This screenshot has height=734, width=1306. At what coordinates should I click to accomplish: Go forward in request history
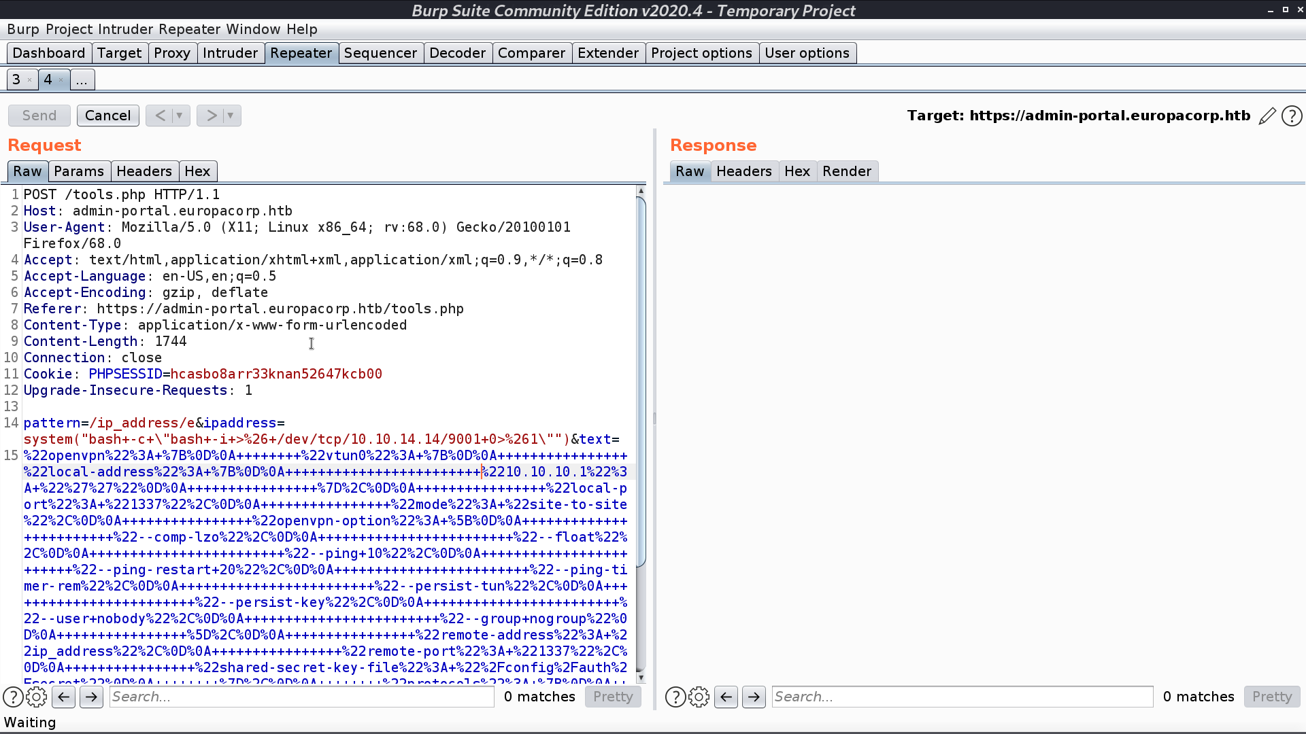point(212,116)
